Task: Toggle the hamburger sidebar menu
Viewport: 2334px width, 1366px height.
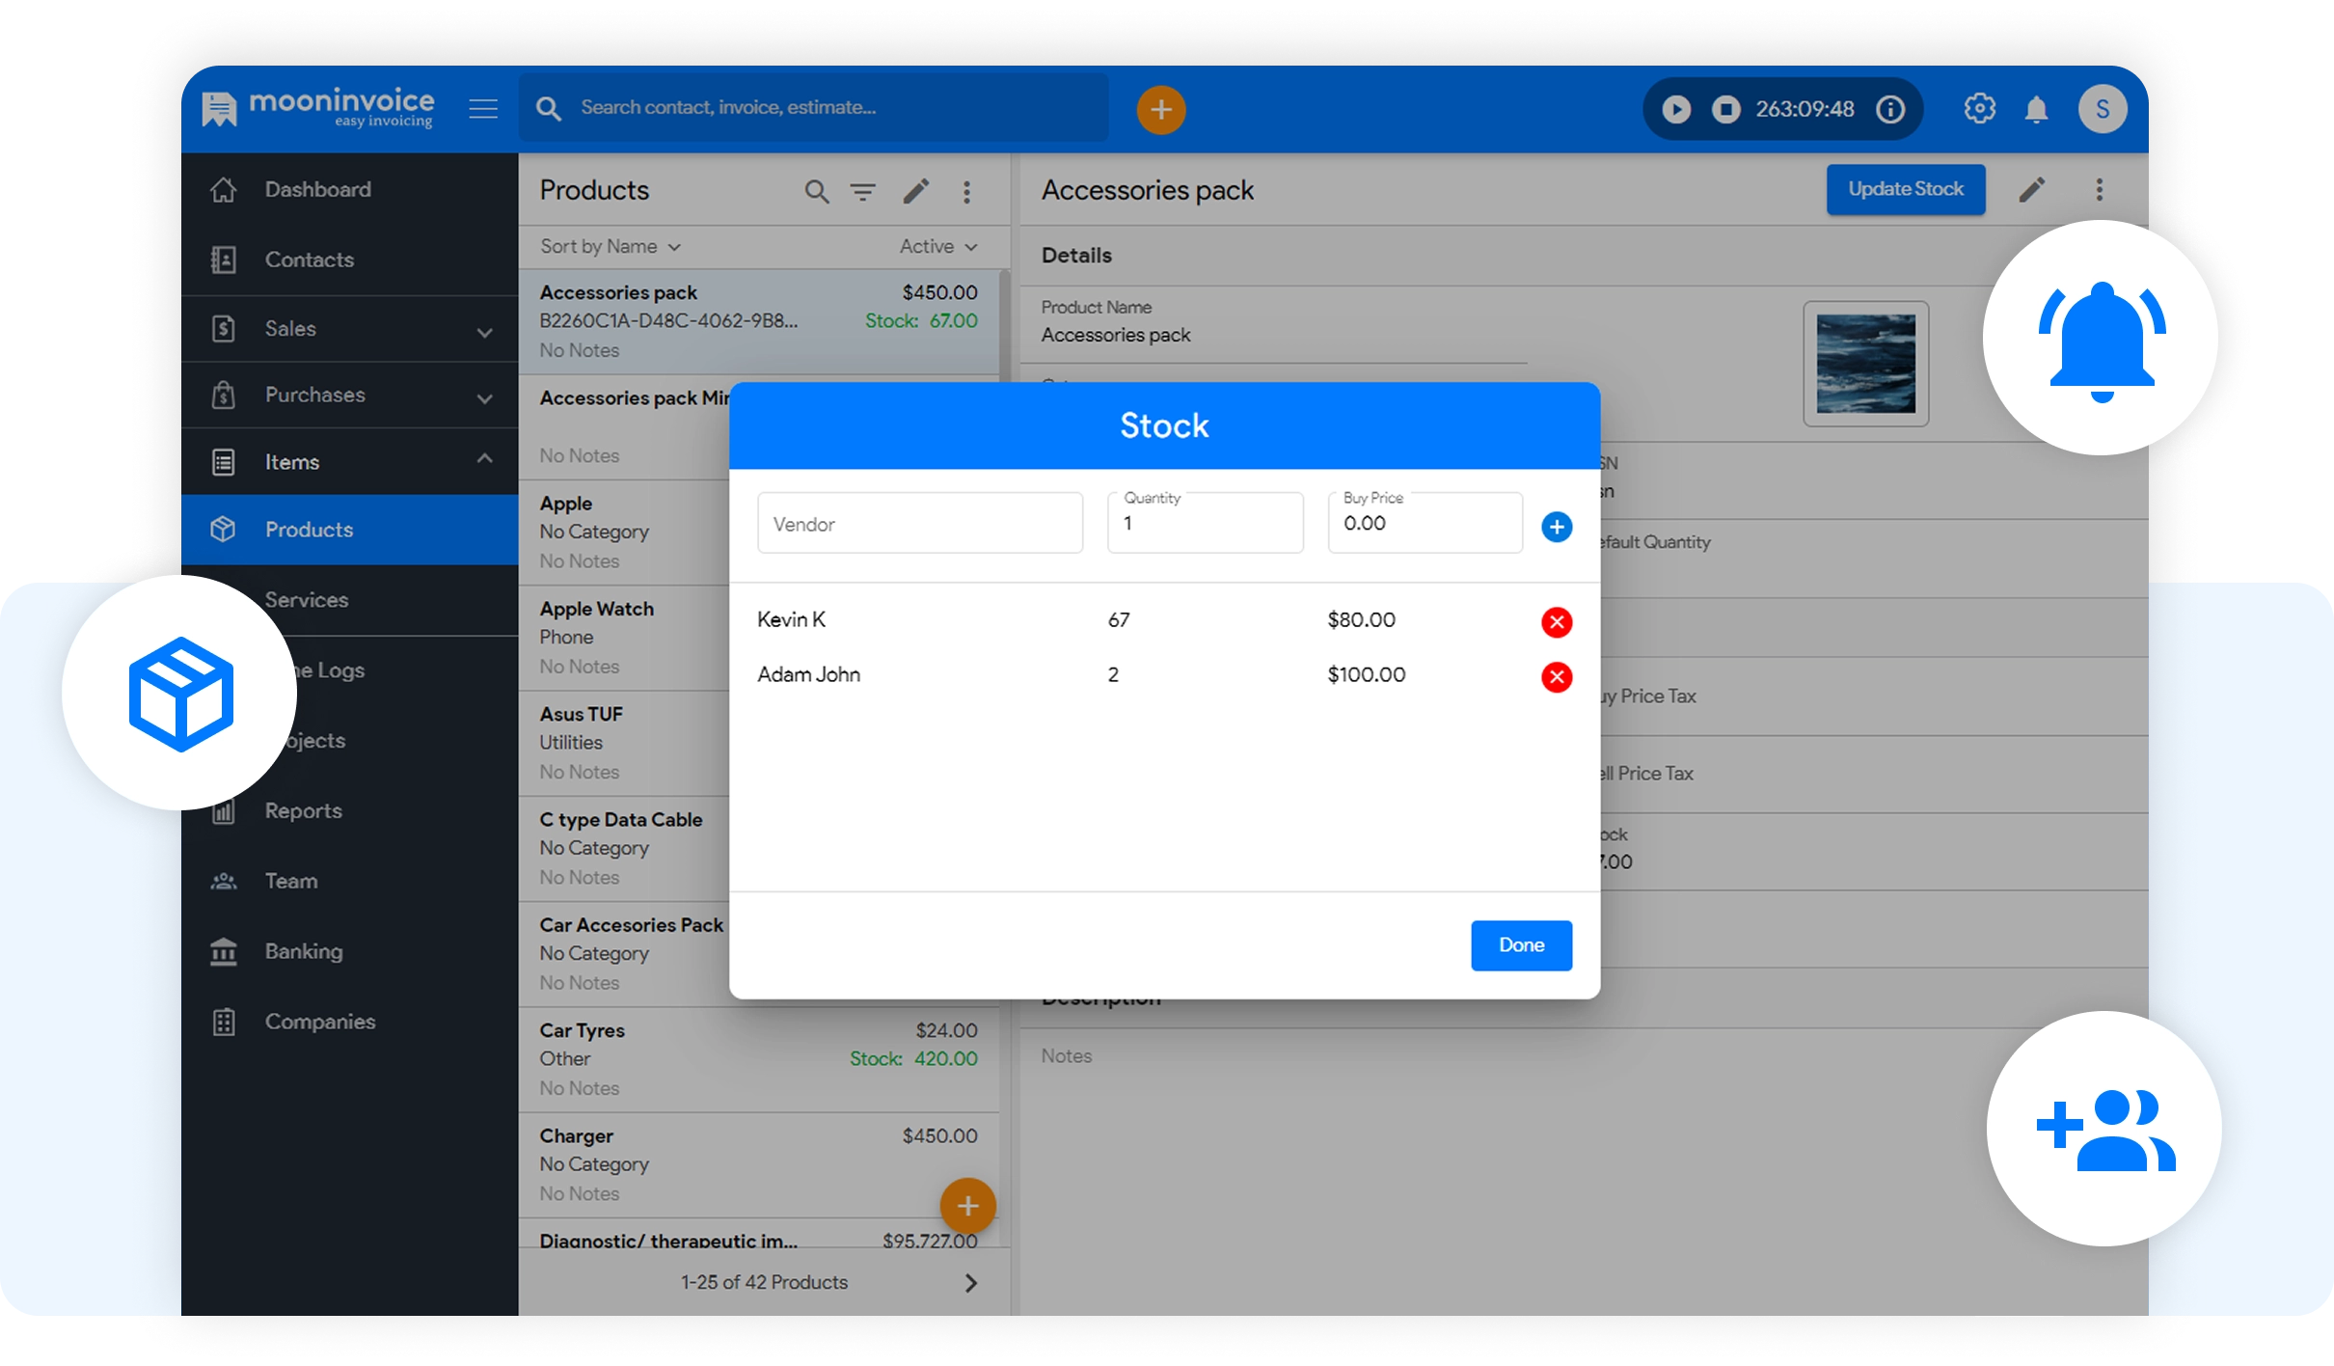Action: point(483,109)
